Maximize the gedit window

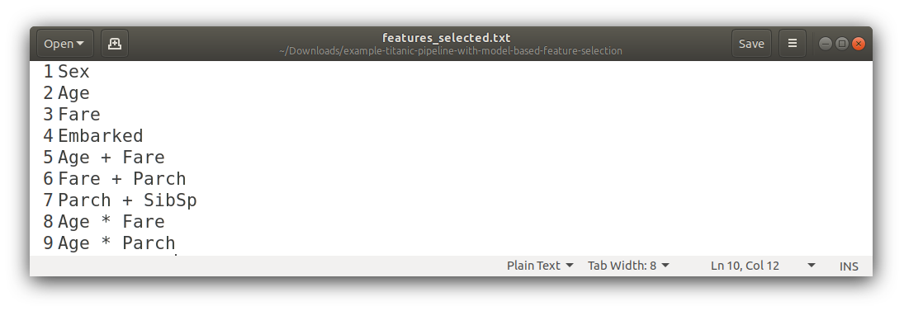842,43
